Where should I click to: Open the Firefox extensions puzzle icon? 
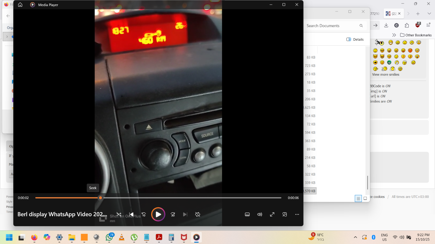pyautogui.click(x=407, y=25)
